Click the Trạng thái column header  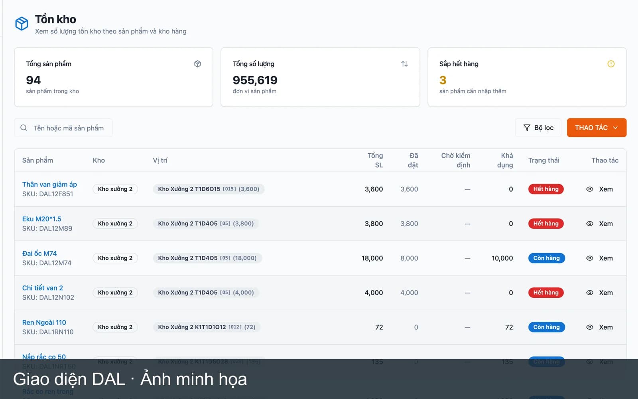(x=544, y=160)
